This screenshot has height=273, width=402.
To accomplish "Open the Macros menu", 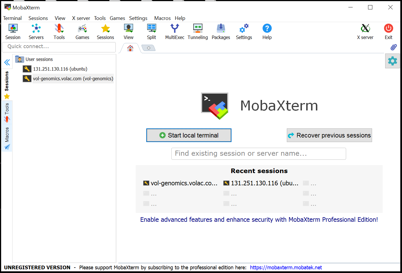I will click(163, 18).
